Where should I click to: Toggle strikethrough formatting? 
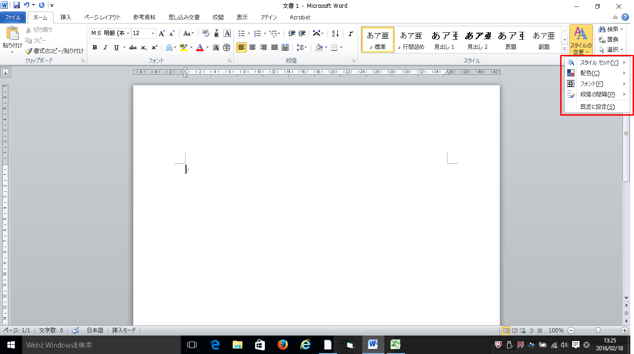click(x=133, y=47)
